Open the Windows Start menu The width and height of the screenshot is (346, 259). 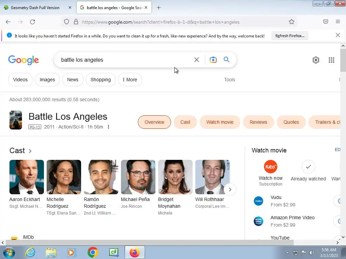9,252
